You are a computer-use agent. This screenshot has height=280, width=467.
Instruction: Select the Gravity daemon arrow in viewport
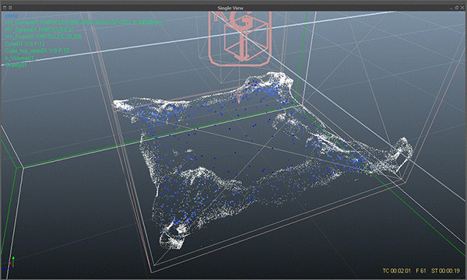pos(239,97)
